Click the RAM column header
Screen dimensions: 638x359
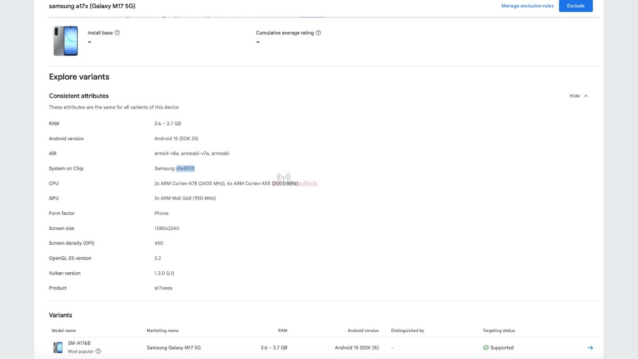282,330
